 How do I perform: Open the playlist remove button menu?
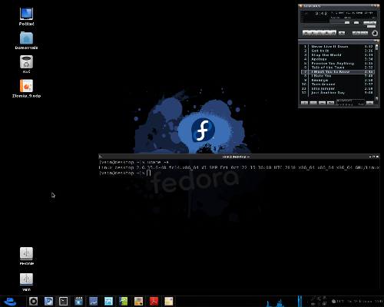pyautogui.click(x=313, y=103)
